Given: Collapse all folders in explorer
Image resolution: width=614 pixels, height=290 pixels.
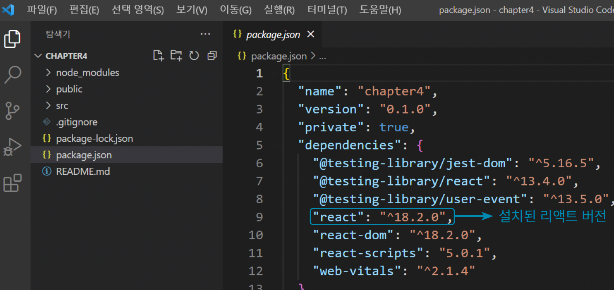Looking at the screenshot, I should click(212, 56).
